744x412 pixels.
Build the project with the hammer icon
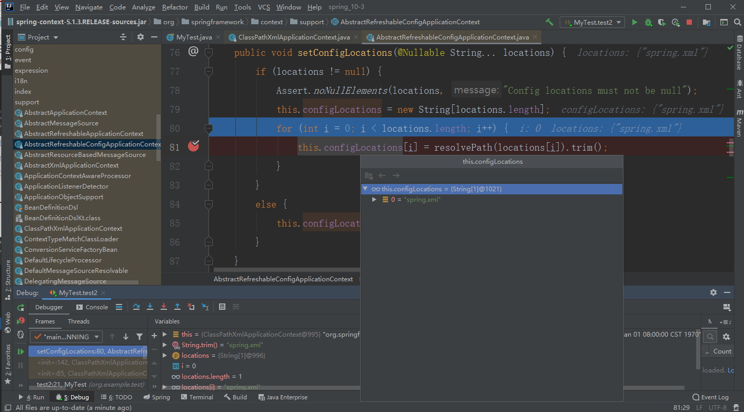(x=549, y=22)
